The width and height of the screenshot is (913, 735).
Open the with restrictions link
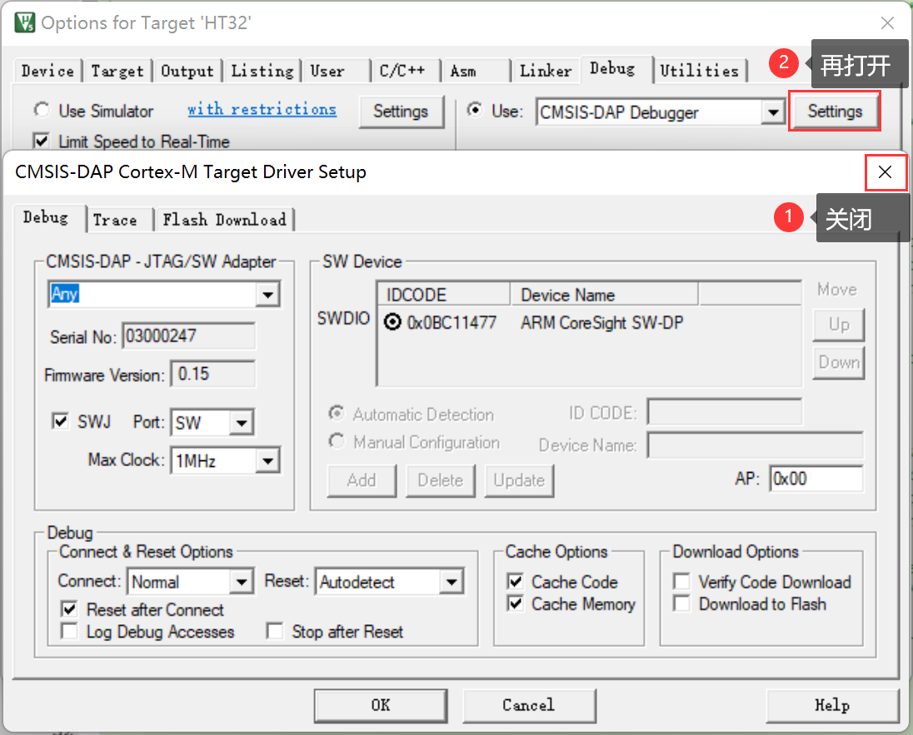[x=262, y=110]
